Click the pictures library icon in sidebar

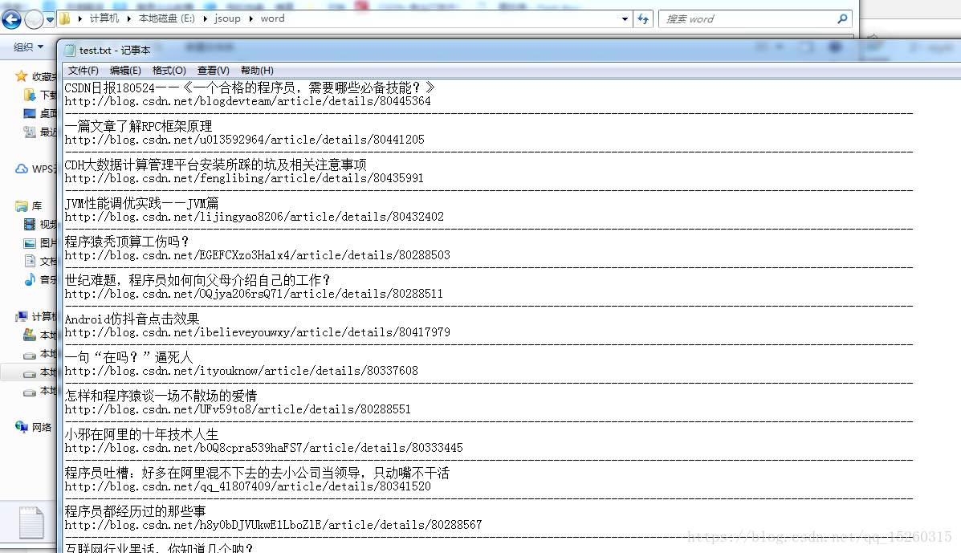(x=30, y=243)
